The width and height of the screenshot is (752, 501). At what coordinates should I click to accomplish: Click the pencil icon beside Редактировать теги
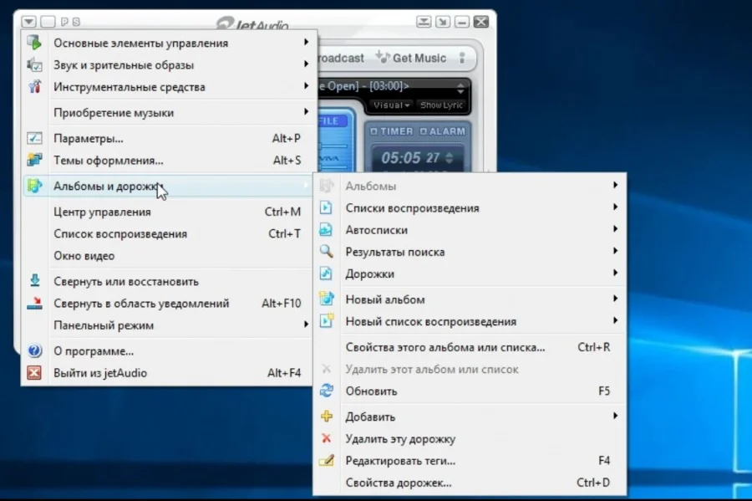click(327, 460)
